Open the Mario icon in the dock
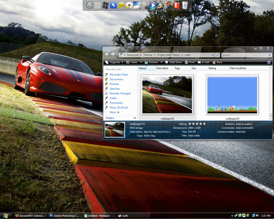Viewport: 274px width, 219px height. tap(169, 5)
